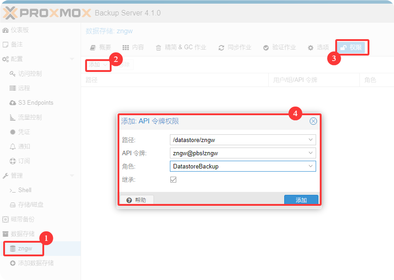Close the API token permission dialog
Screen dimensions: 394x280
point(313,121)
